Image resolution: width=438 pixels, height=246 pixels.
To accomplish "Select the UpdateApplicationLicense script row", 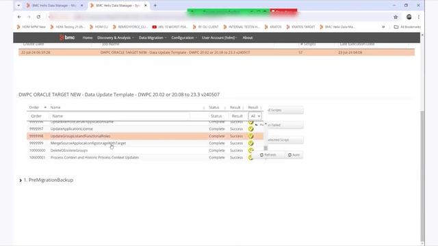I will tap(145, 129).
